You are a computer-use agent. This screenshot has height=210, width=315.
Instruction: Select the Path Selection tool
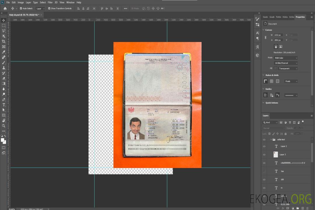pyautogui.click(x=3, y=110)
